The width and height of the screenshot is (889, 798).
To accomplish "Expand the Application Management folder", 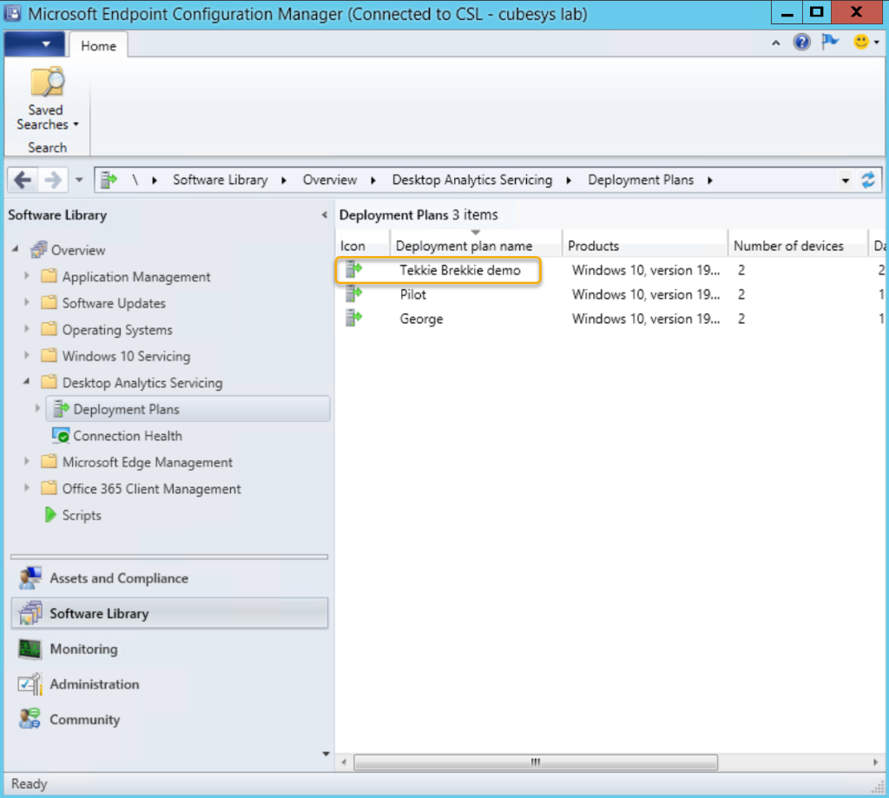I will pos(27,277).
